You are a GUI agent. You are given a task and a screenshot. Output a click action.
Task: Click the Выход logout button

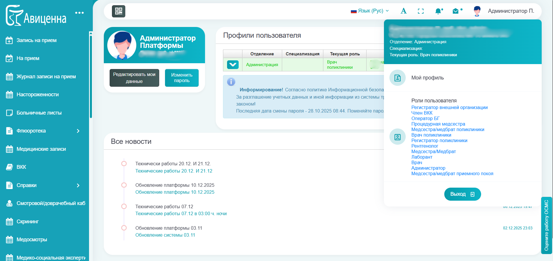click(x=462, y=194)
